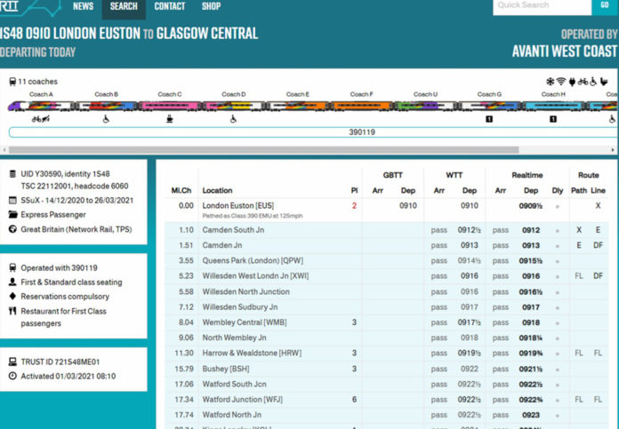619x429 pixels.
Task: Click the Coach E carriage image
Action: (x=298, y=106)
